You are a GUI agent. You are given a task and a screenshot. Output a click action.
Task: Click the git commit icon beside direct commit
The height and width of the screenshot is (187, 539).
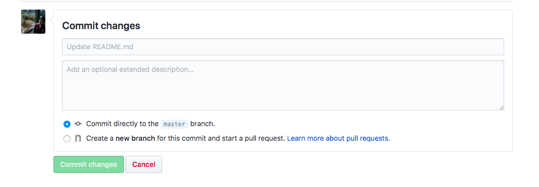78,124
